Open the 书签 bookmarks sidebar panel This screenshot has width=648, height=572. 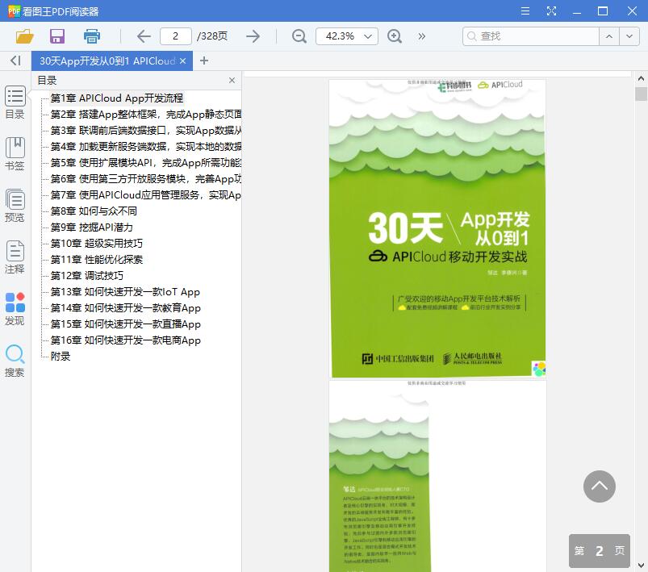pyautogui.click(x=15, y=154)
